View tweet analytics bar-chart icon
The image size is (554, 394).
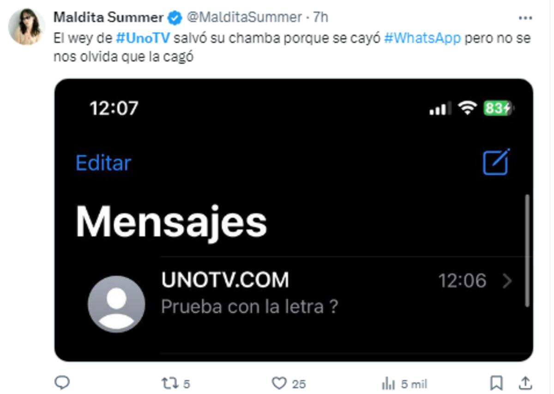point(388,383)
